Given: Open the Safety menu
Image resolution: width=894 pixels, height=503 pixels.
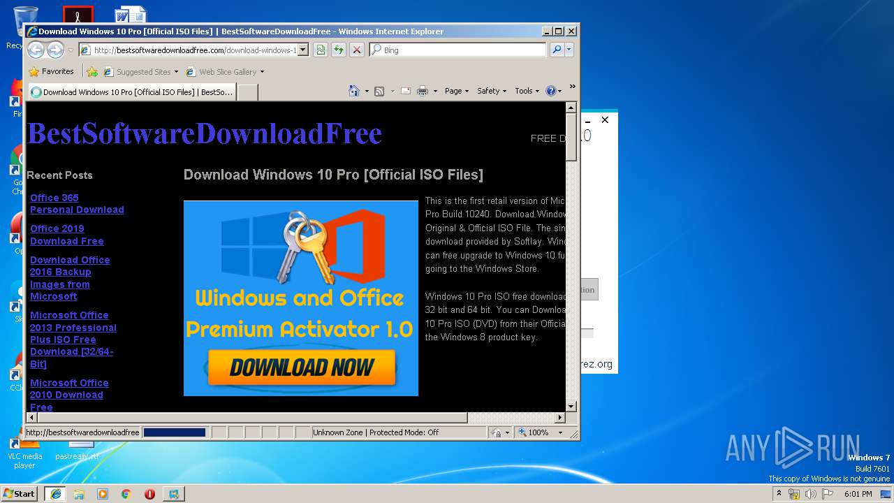Looking at the screenshot, I should (x=492, y=91).
